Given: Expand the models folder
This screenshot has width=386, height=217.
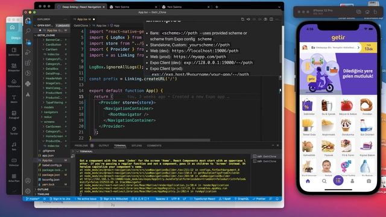Looking at the screenshot, I should coord(49,107).
